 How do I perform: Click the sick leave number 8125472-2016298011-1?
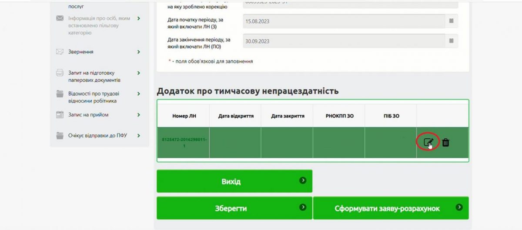(x=183, y=143)
